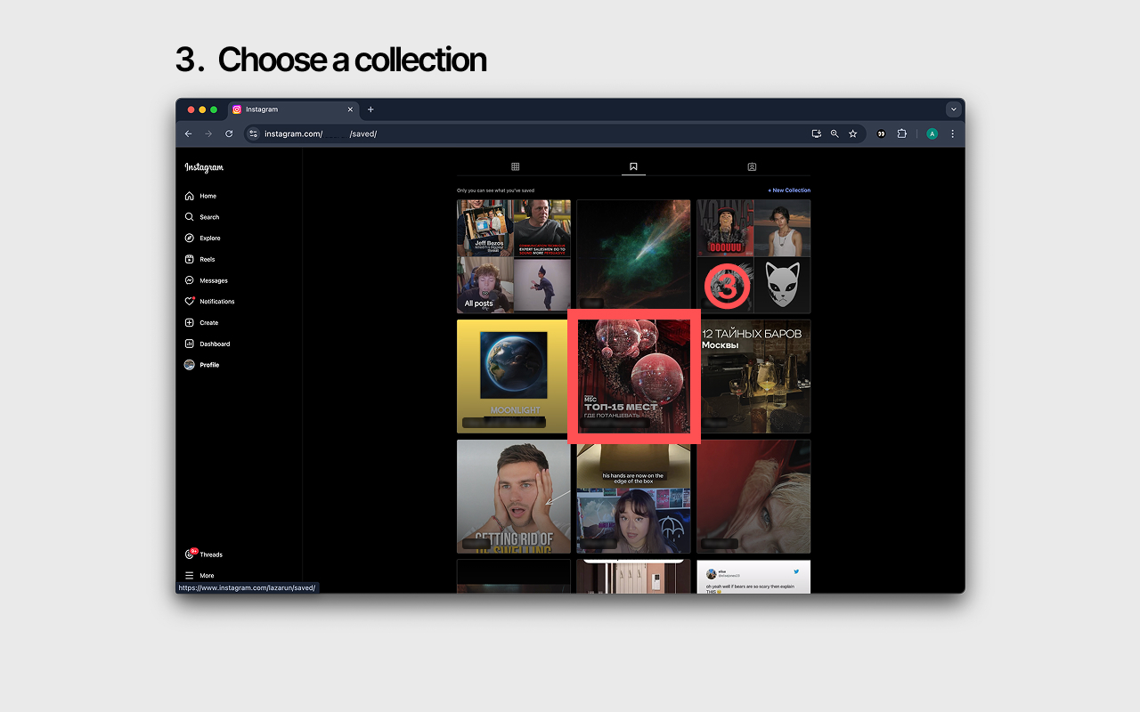Open the All posts collection

point(514,256)
